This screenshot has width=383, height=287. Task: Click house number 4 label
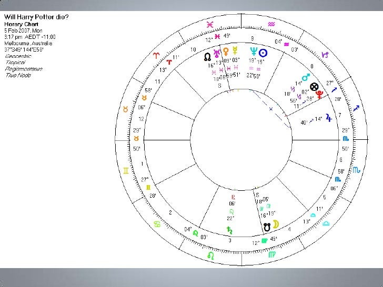(x=289, y=229)
